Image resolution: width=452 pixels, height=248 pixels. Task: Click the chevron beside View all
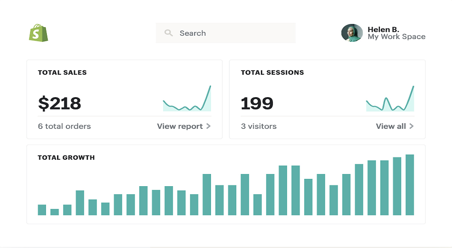(411, 126)
